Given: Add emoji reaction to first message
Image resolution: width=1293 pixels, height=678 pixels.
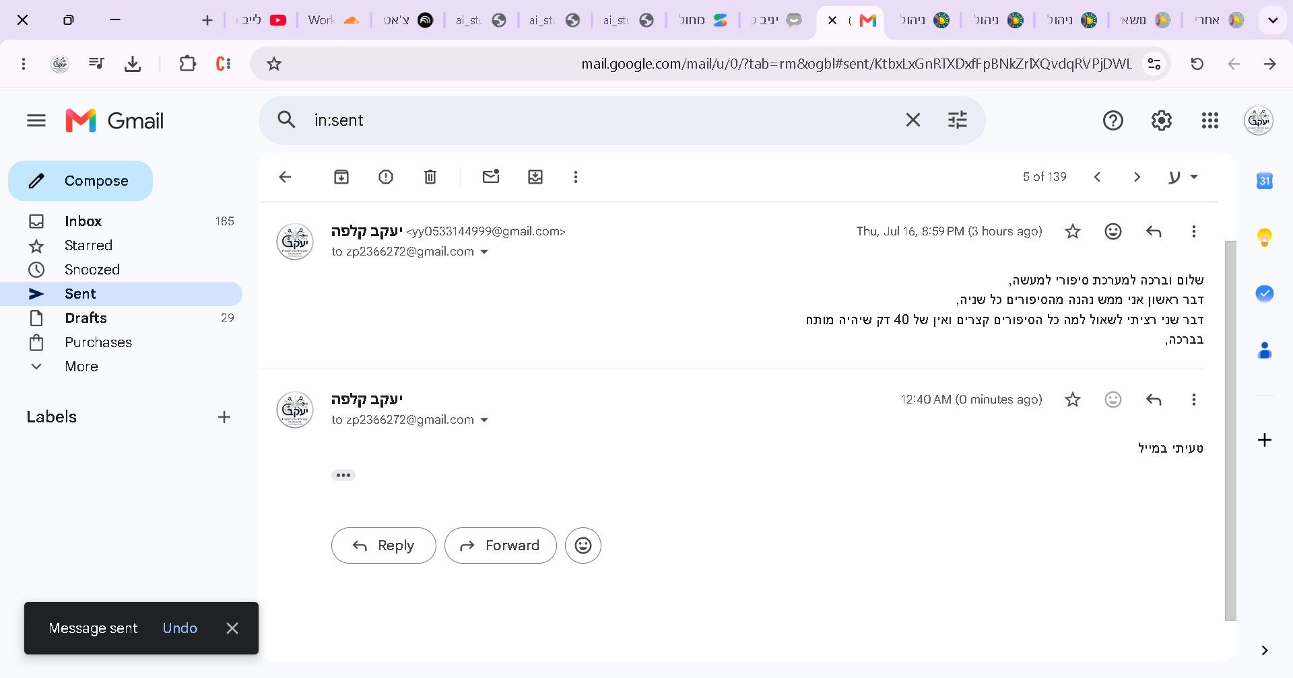Looking at the screenshot, I should tap(1113, 231).
